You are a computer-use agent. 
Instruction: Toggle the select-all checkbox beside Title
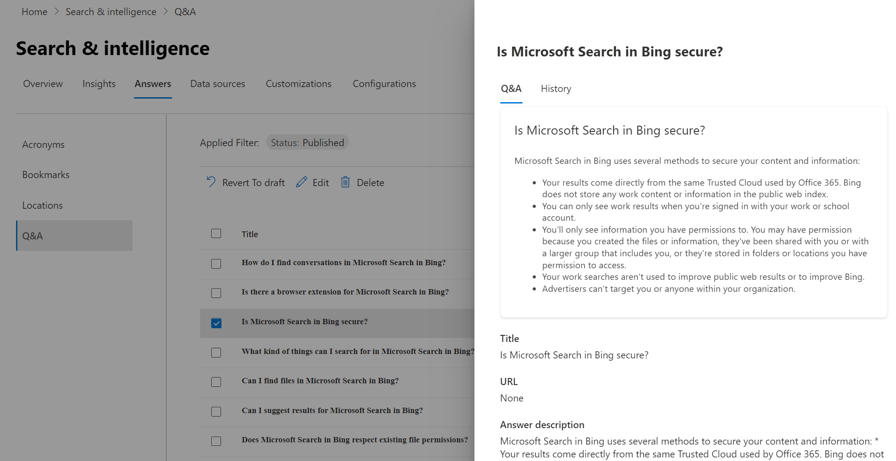point(216,234)
